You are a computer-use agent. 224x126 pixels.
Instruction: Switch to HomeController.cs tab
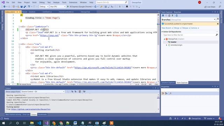coord(66,12)
